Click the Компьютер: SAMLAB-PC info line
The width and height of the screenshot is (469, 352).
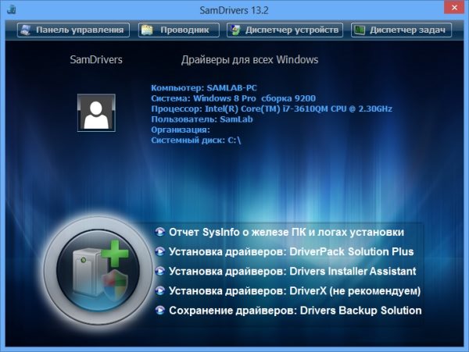tap(201, 88)
